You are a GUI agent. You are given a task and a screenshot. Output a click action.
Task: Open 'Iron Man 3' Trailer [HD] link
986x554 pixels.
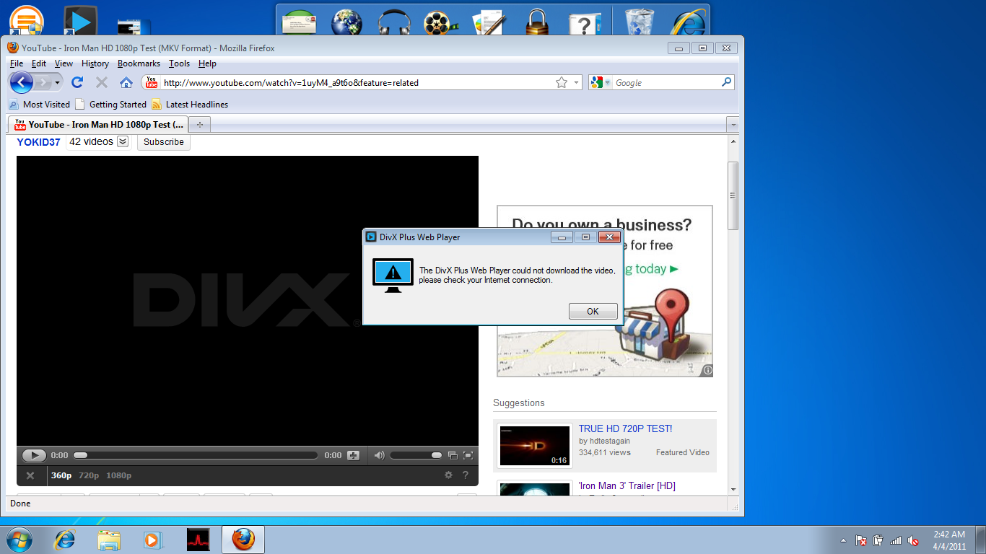627,486
